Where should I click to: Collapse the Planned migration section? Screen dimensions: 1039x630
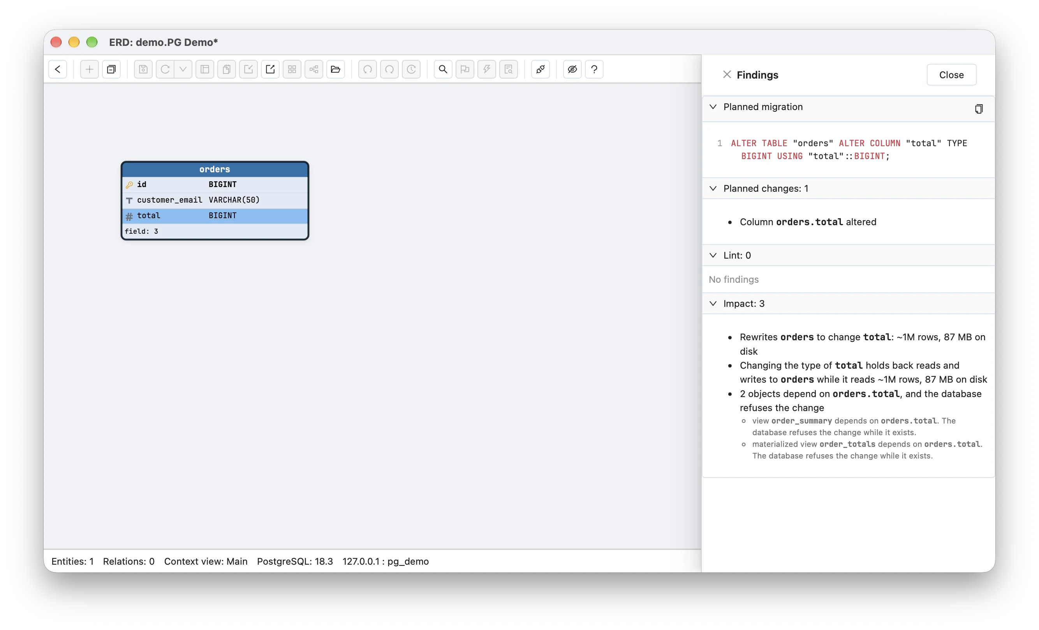pyautogui.click(x=713, y=107)
